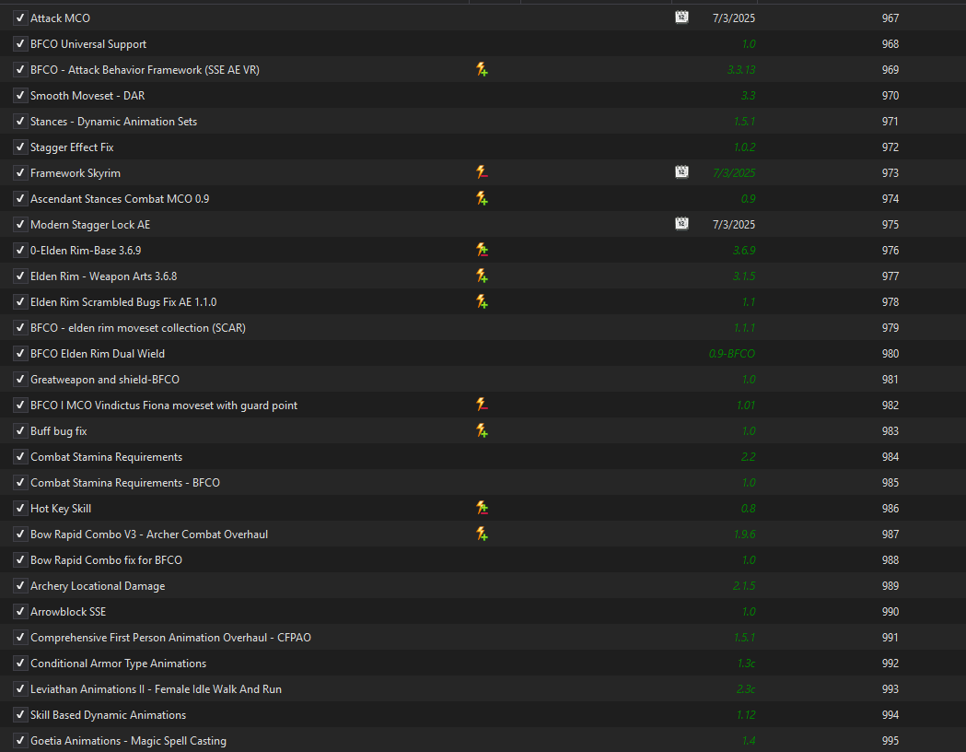966x752 pixels.
Task: Click the conflict flag icon on Buff bug fix row
Action: pyautogui.click(x=482, y=431)
